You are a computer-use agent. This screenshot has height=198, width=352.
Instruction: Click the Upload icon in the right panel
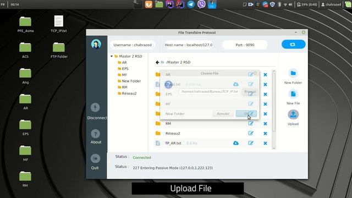point(293,114)
